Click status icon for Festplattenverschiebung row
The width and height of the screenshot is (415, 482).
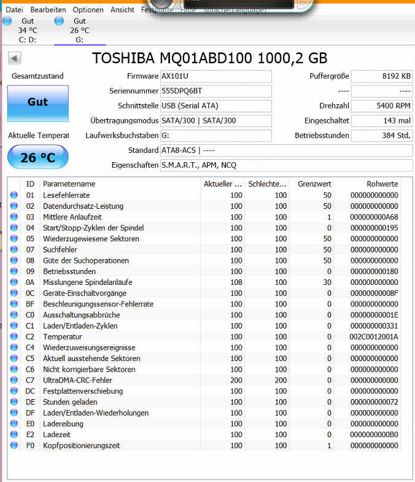[14, 391]
